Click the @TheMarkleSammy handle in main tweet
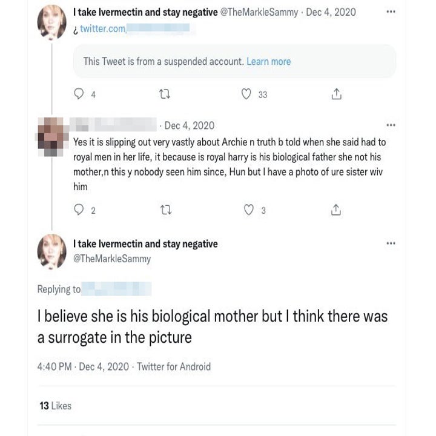The image size is (436, 436). point(112,259)
